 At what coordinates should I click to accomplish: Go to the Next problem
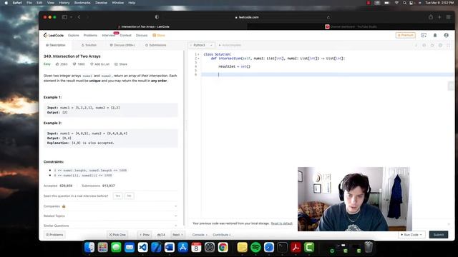click(x=177, y=235)
